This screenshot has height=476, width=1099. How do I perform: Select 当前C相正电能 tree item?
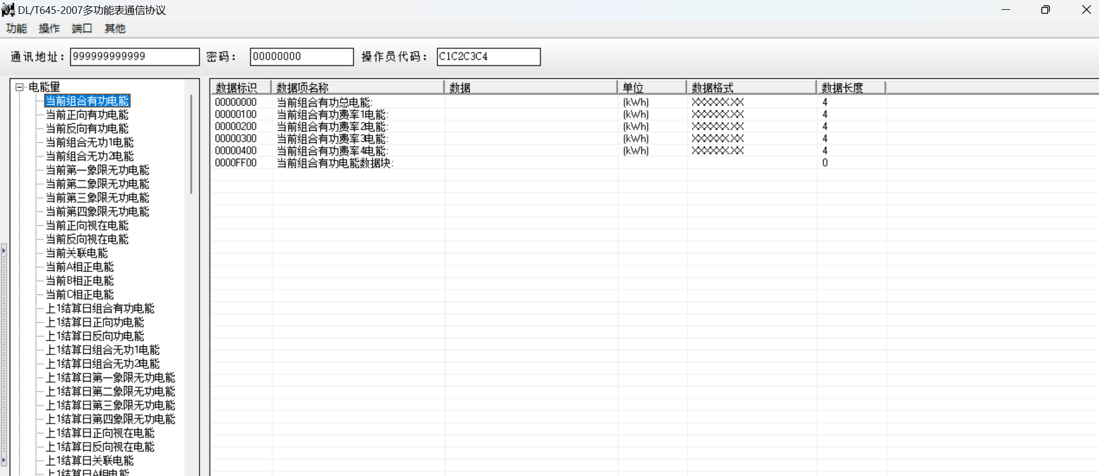[80, 294]
